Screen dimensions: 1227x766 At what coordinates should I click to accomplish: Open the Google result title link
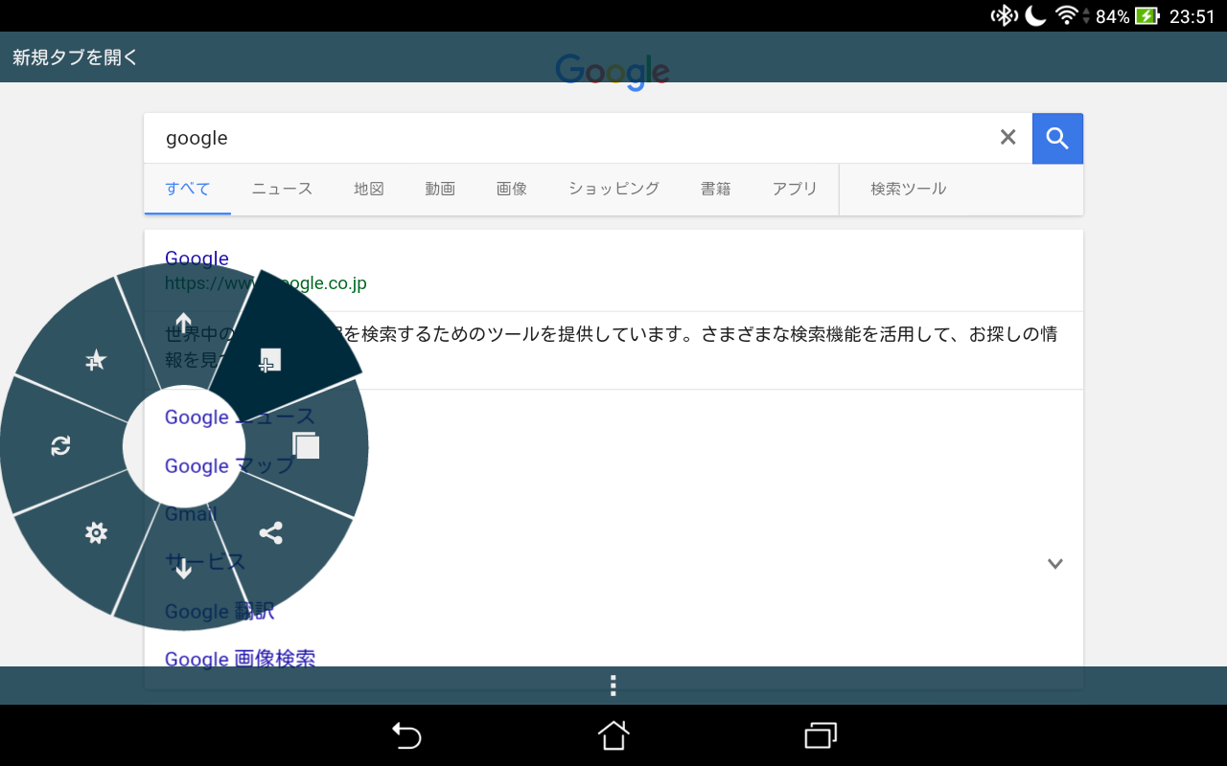pyautogui.click(x=197, y=259)
